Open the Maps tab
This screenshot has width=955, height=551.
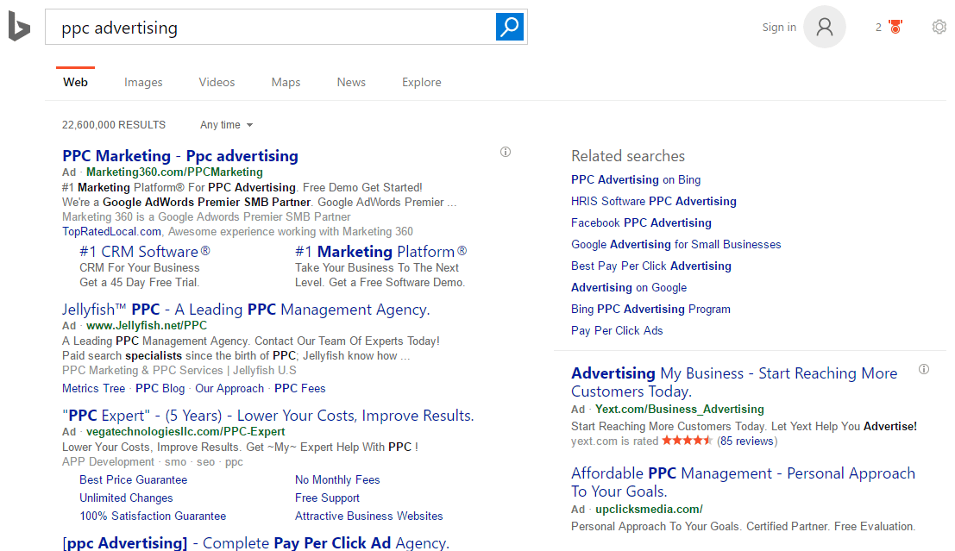click(x=286, y=82)
